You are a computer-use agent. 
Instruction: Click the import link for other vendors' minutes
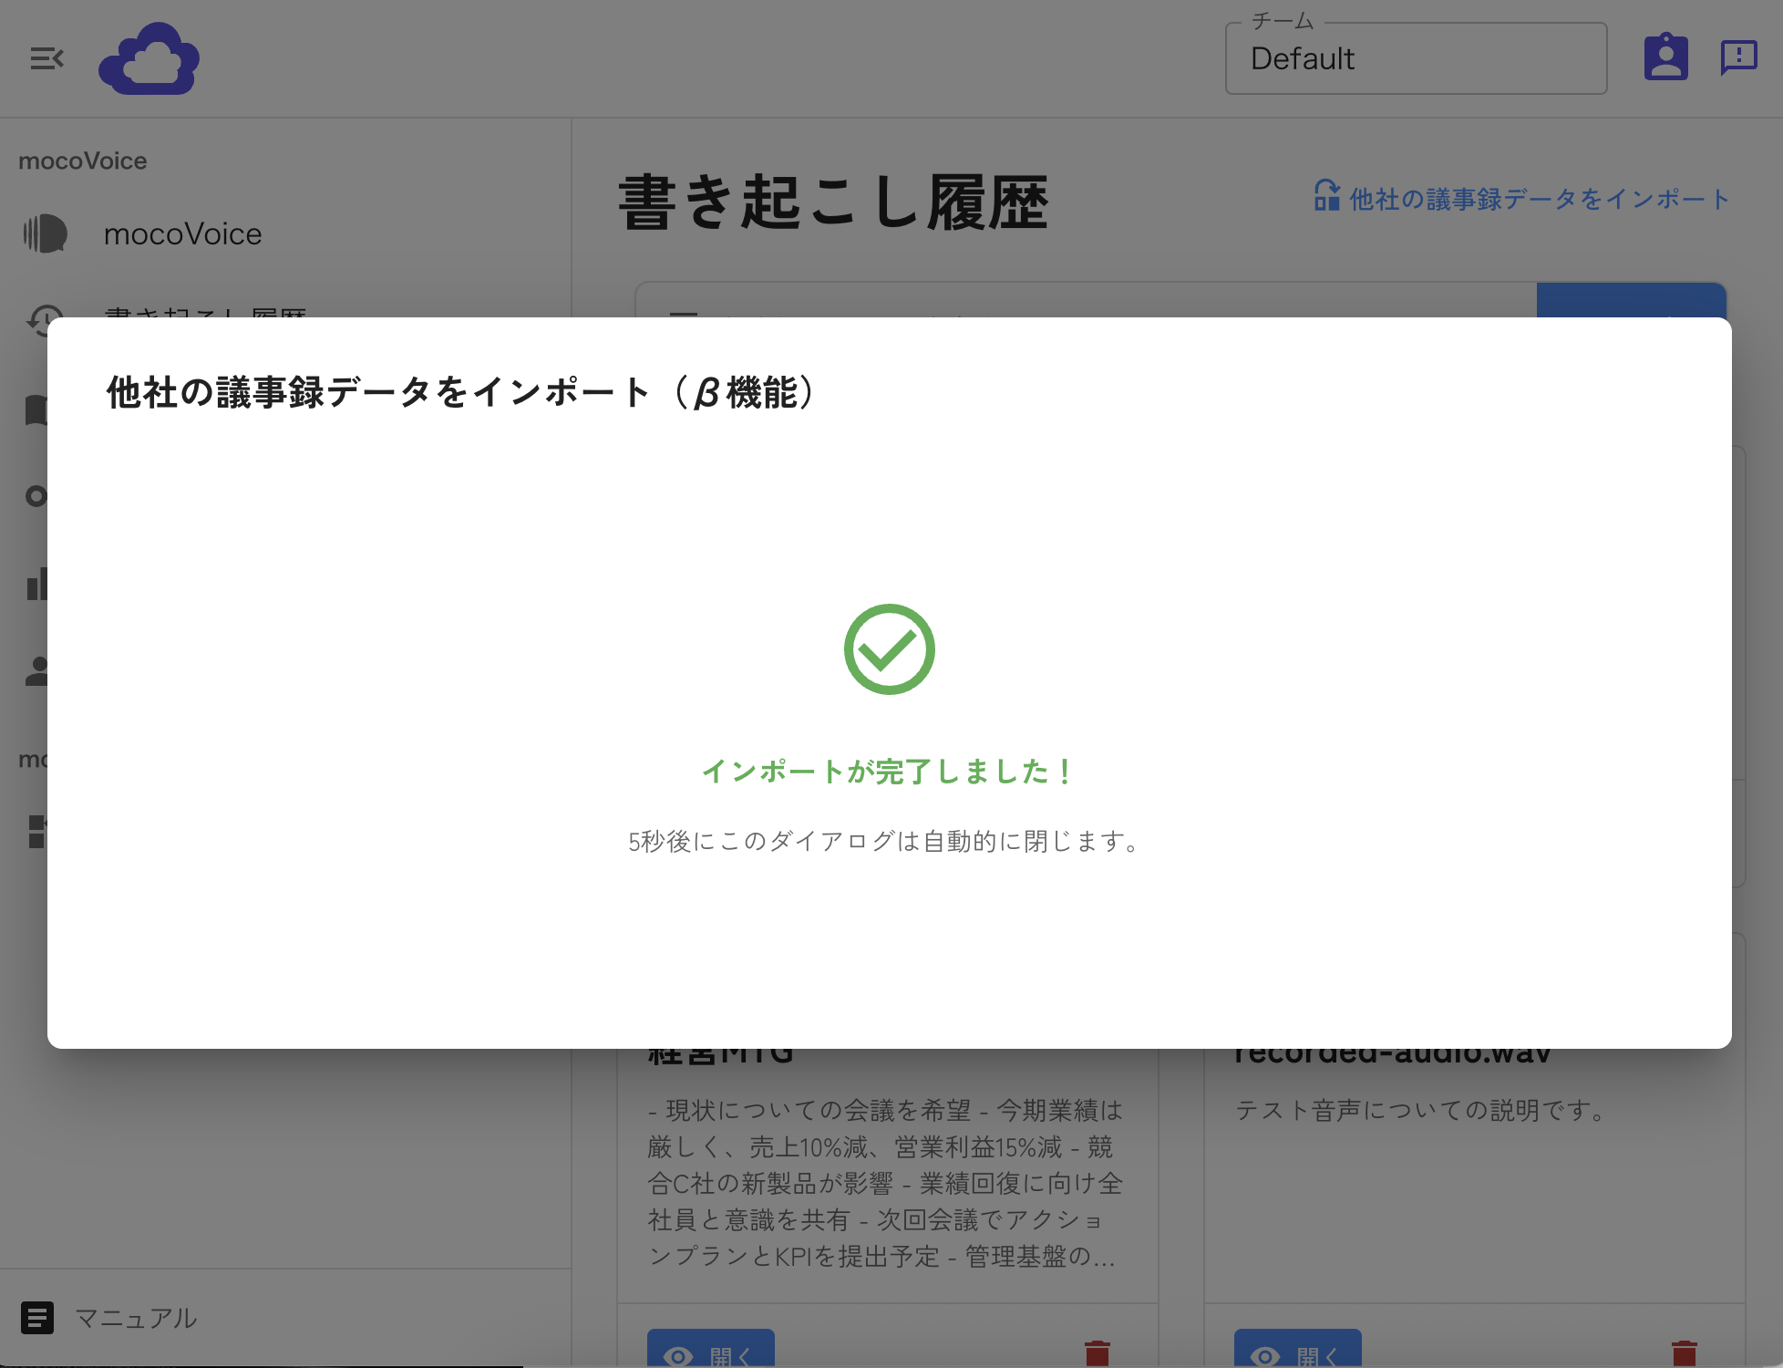pyautogui.click(x=1539, y=200)
